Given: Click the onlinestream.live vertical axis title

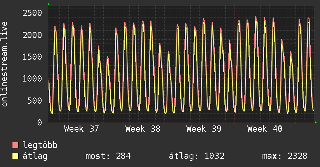Looking at the screenshot, I should point(4,64).
